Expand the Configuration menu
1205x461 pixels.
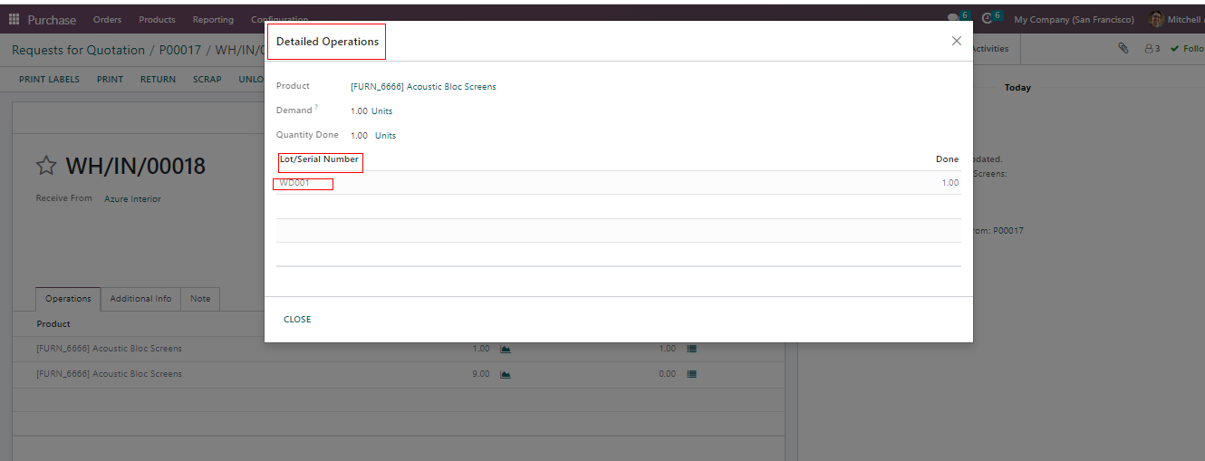click(x=279, y=20)
